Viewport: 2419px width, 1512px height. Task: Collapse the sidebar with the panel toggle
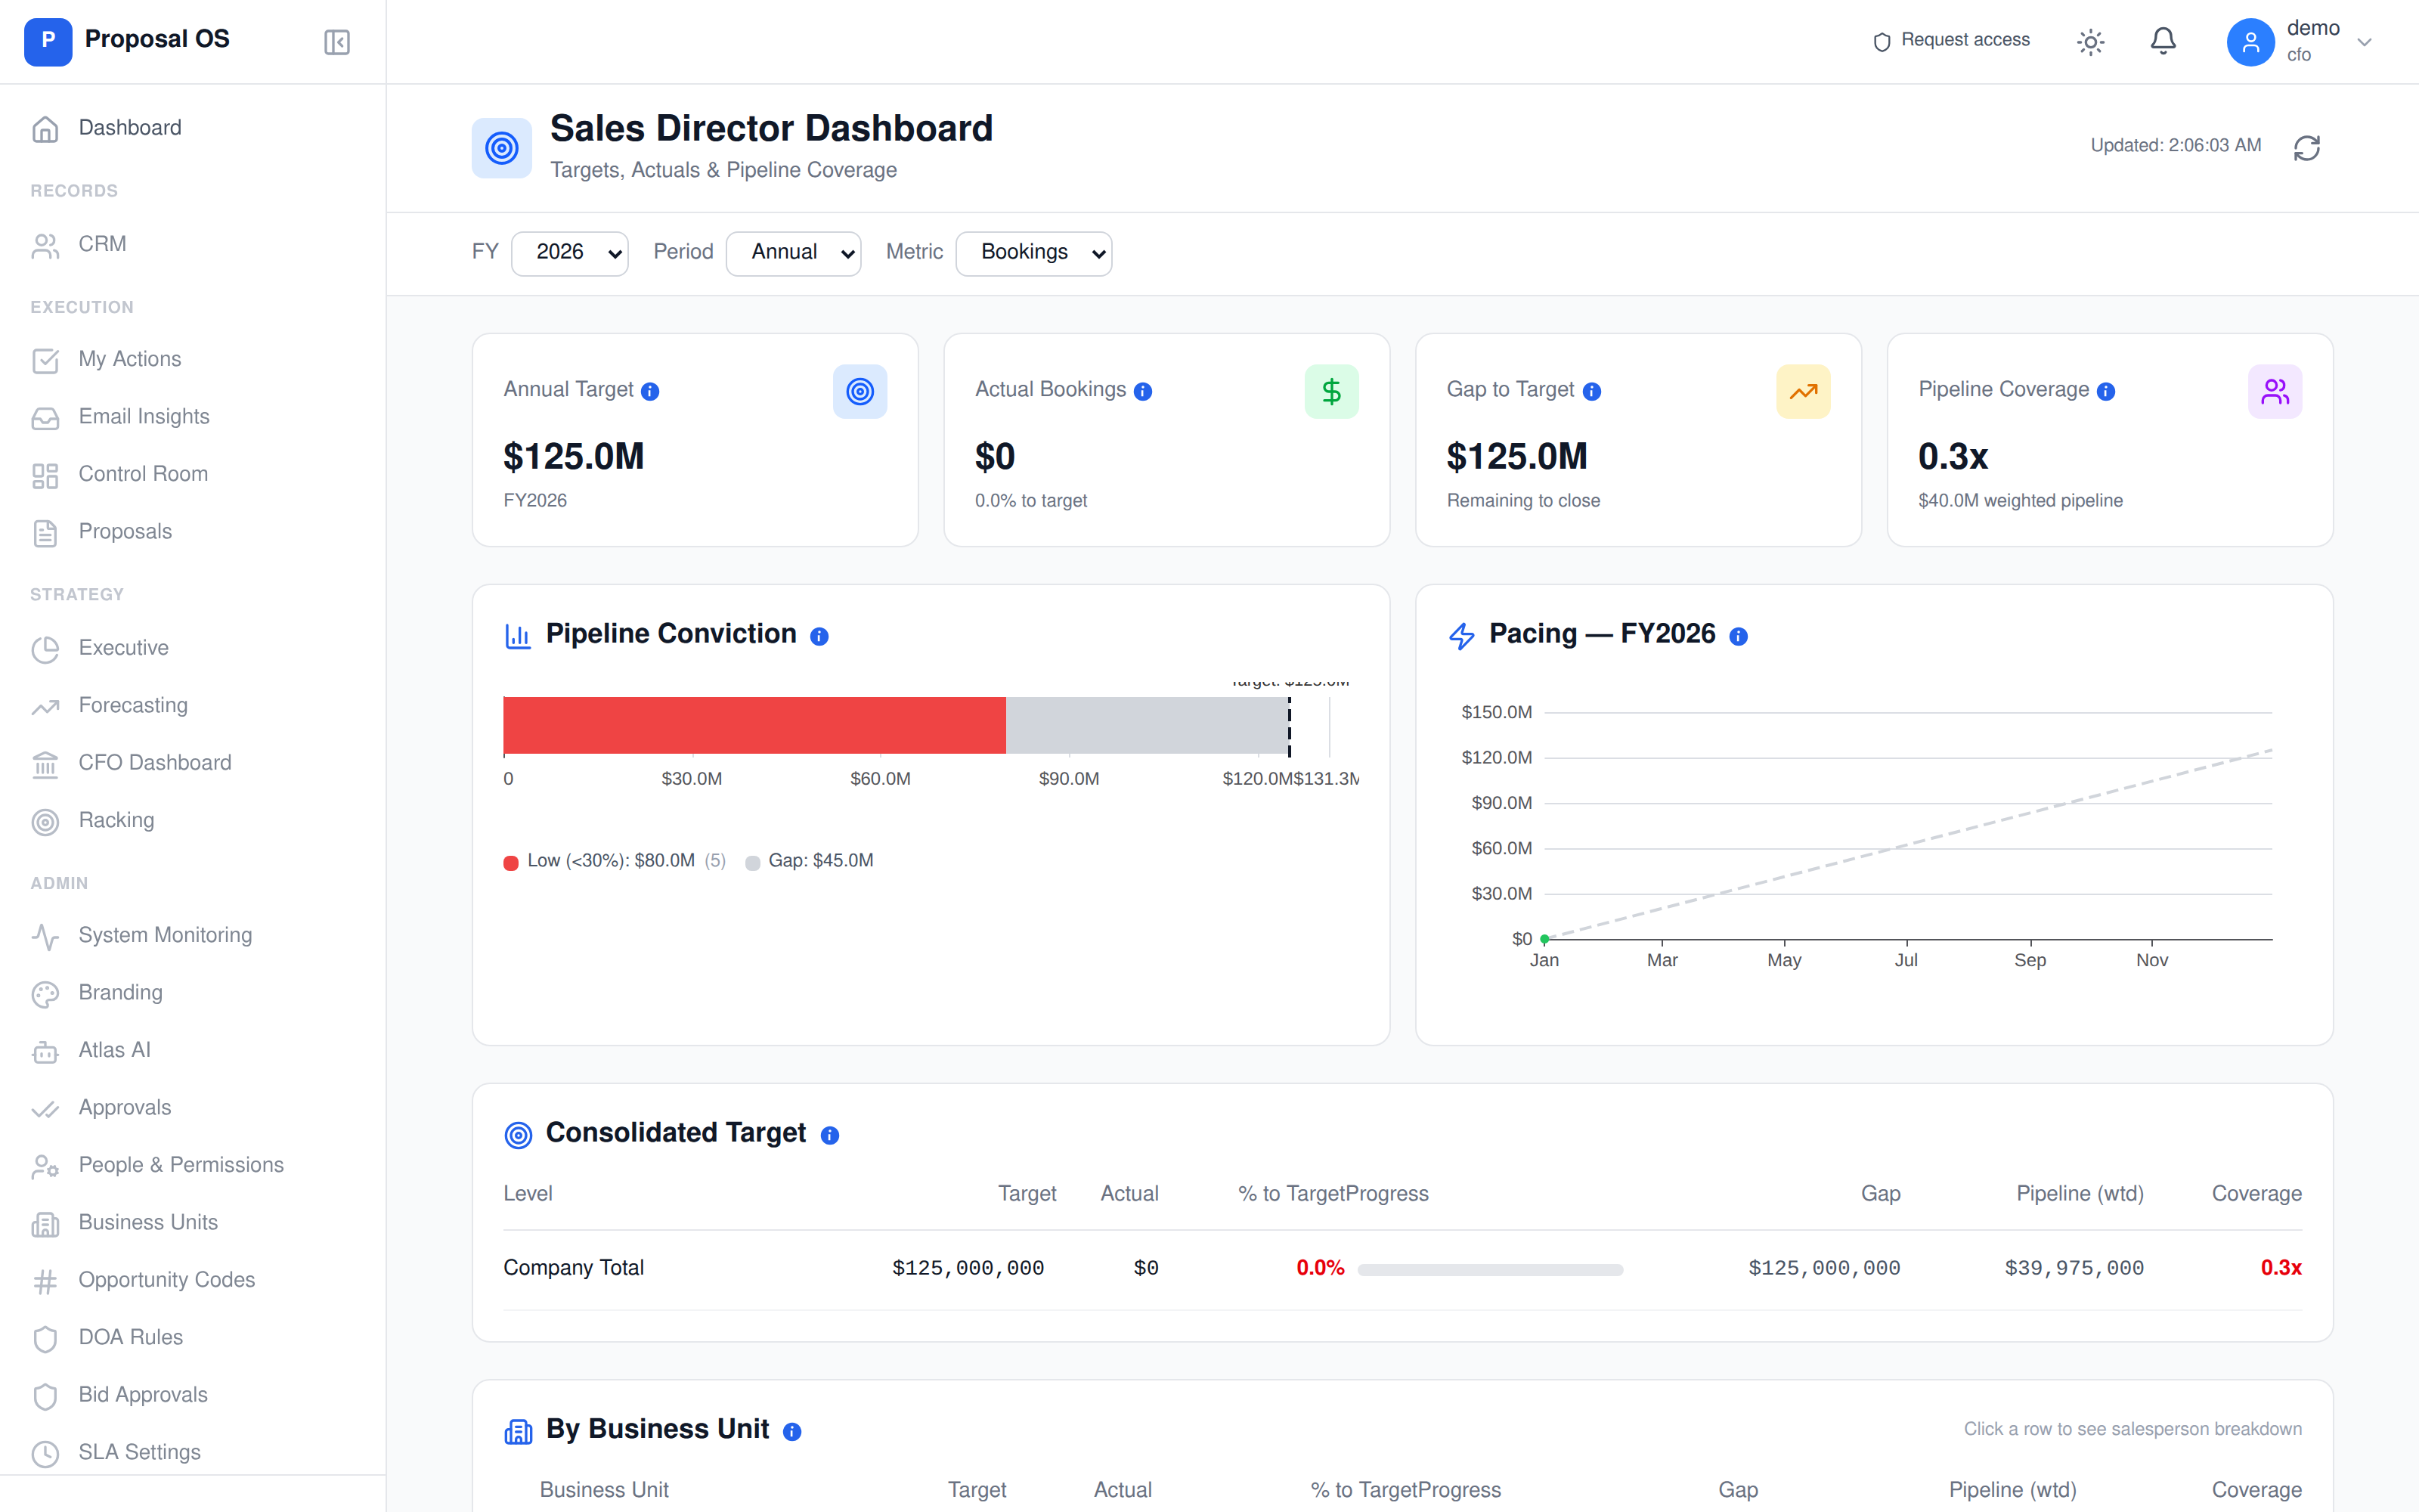[336, 42]
